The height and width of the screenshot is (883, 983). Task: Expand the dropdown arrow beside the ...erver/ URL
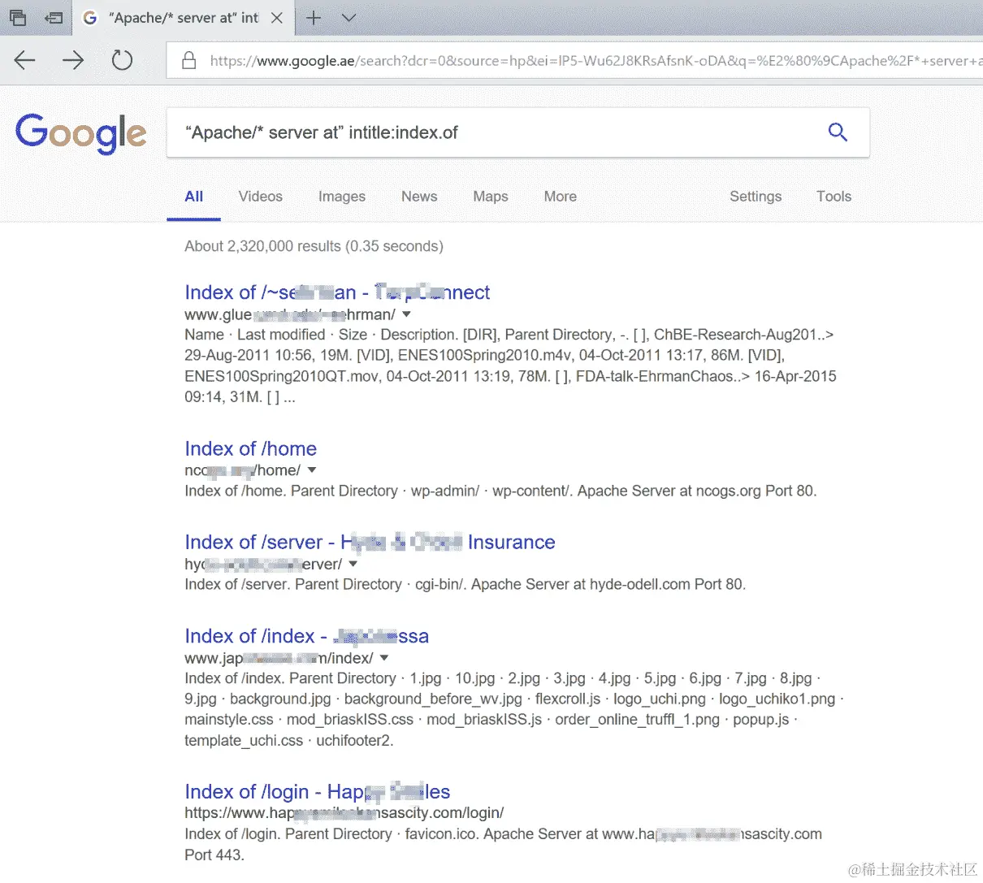(353, 564)
